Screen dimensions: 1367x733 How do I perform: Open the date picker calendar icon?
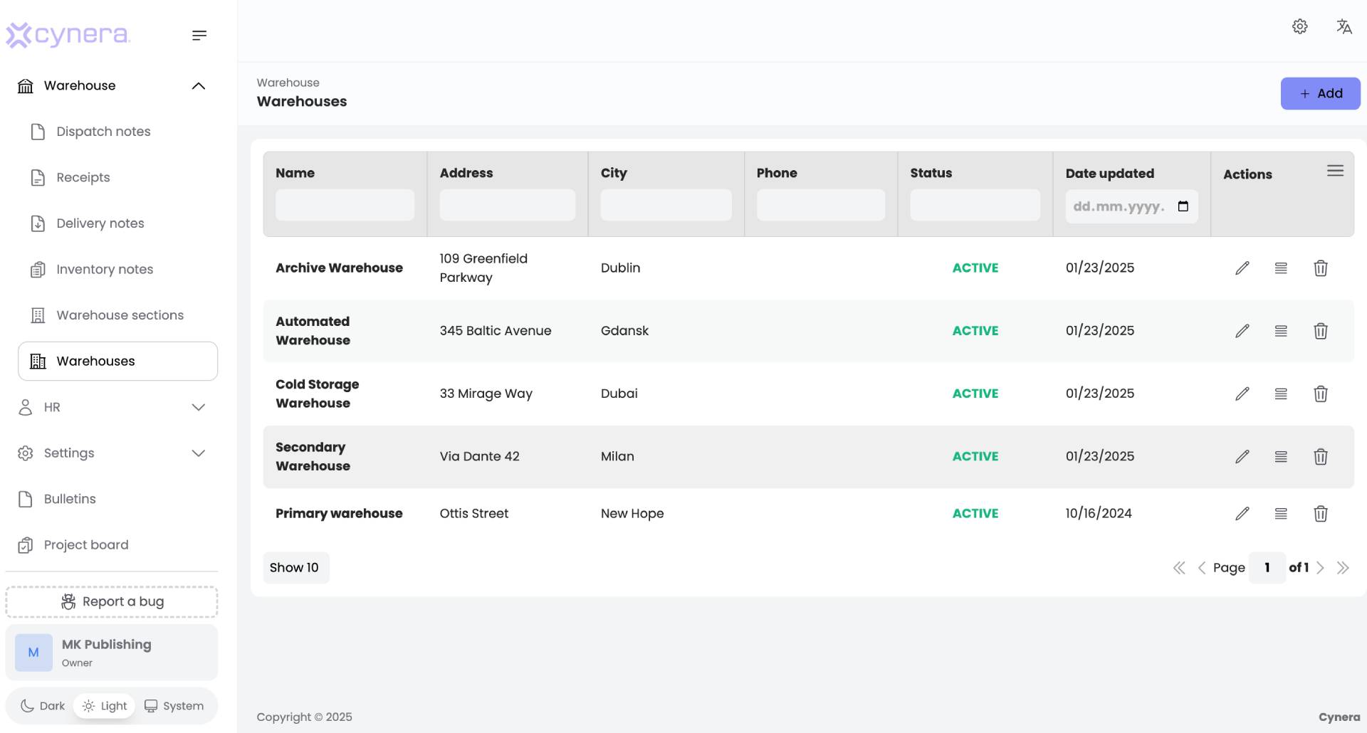(x=1183, y=206)
